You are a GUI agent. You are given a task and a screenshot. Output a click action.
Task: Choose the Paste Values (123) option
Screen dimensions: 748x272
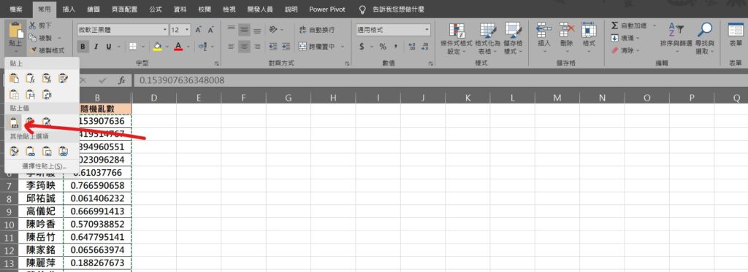tap(15, 123)
